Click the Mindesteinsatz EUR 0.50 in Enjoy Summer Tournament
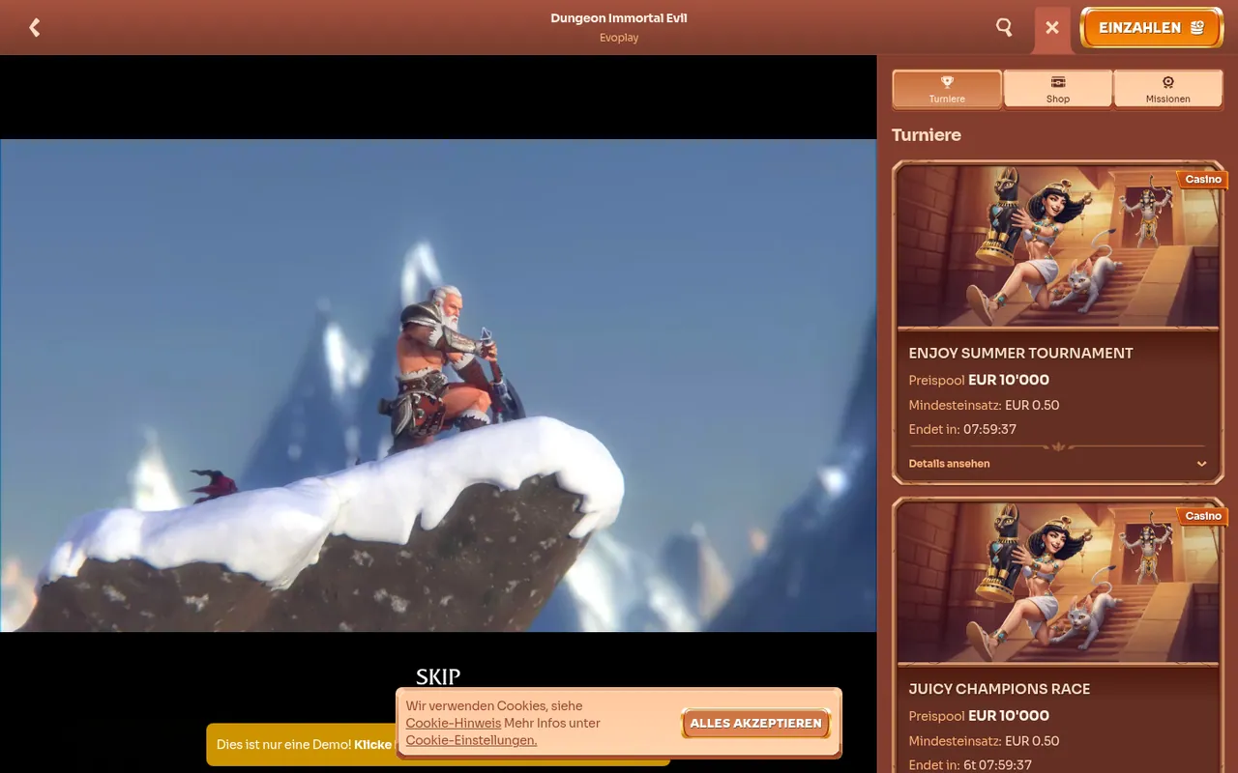The image size is (1238, 773). [x=985, y=405]
